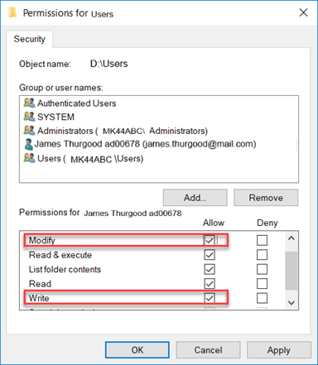Click the Add... button
The image size is (318, 365).
pyautogui.click(x=195, y=198)
